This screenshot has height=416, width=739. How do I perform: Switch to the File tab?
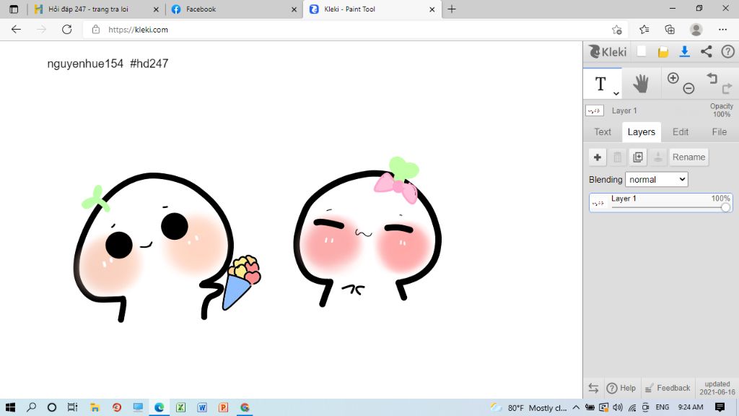click(x=720, y=132)
